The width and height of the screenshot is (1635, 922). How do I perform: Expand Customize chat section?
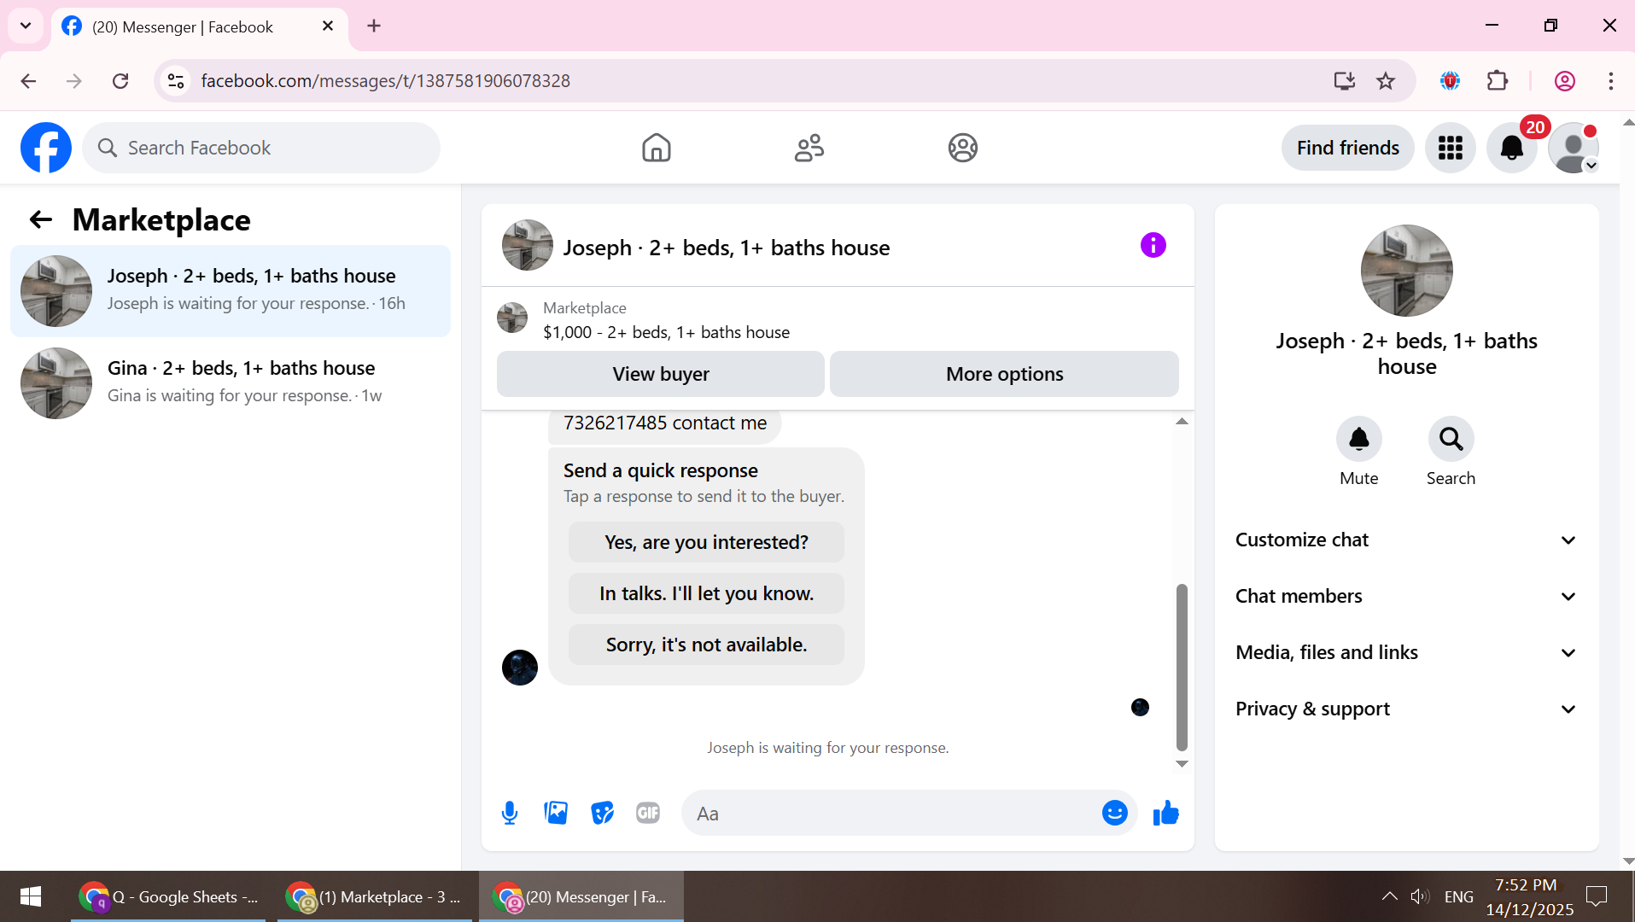point(1406,540)
